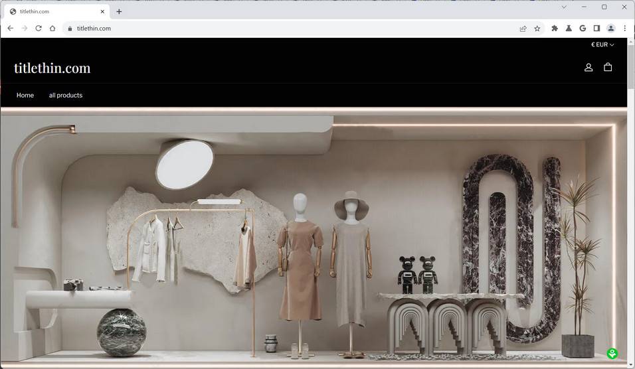
Task: Select the titlethin.com browser tab
Action: 57,11
